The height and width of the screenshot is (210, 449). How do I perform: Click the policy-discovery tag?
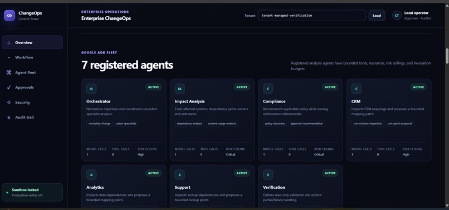click(x=275, y=124)
